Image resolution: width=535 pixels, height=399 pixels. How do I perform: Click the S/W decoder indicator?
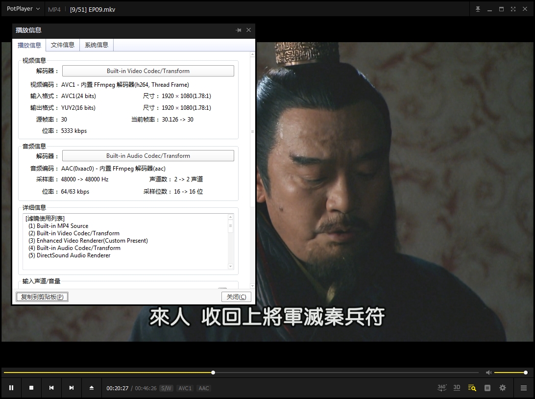click(x=166, y=388)
